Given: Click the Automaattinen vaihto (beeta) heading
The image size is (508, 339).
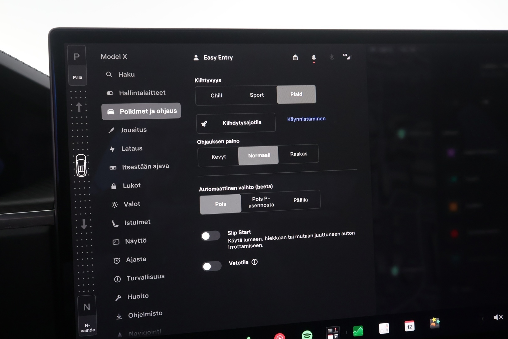Looking at the screenshot, I should pos(236,188).
